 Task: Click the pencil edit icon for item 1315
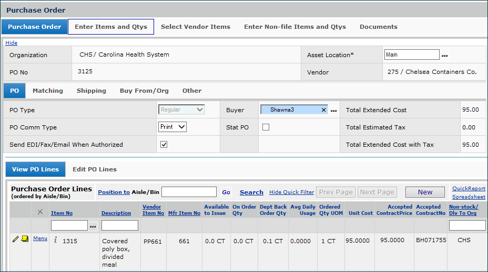pos(16,239)
